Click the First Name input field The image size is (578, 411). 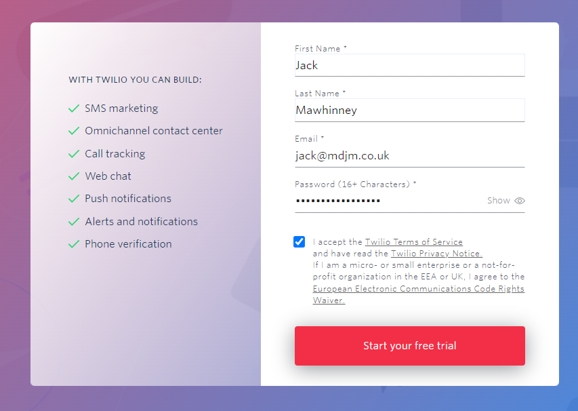coord(409,65)
